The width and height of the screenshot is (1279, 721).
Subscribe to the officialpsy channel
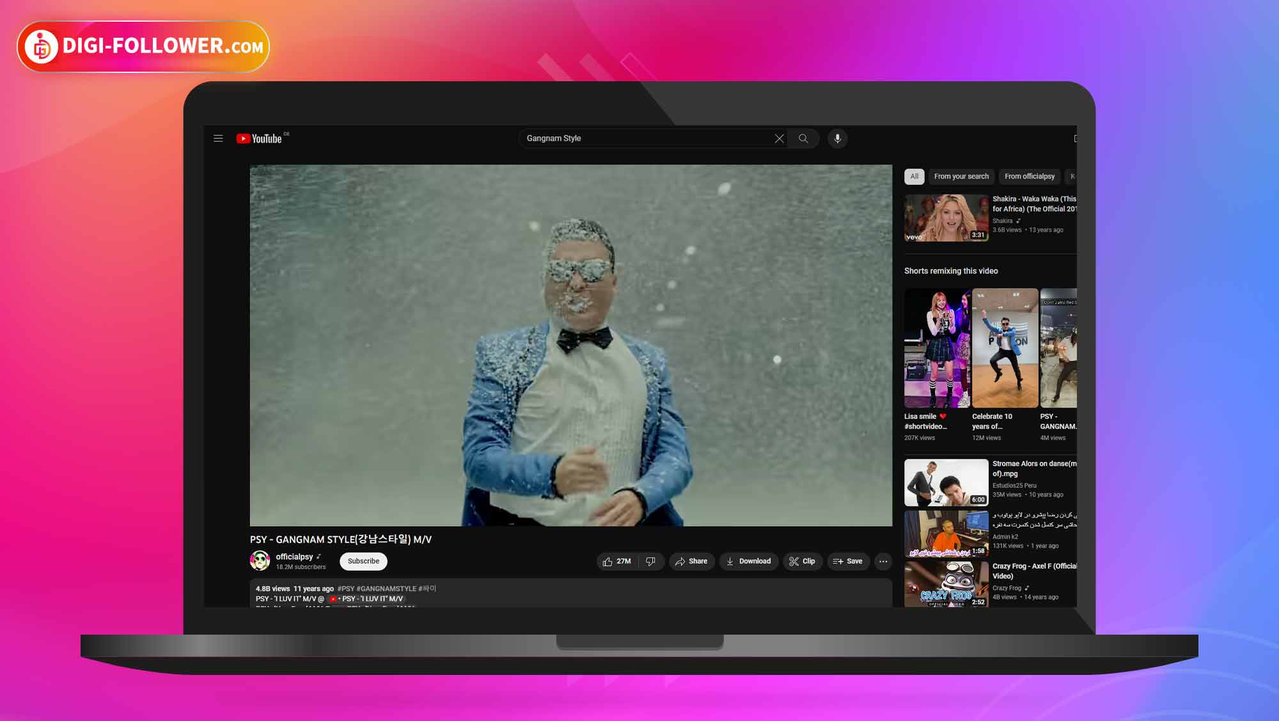pos(363,561)
